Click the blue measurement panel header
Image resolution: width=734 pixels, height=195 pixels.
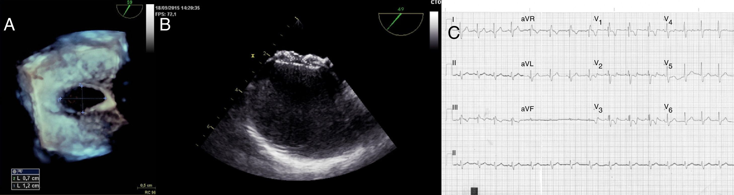(x=25, y=172)
